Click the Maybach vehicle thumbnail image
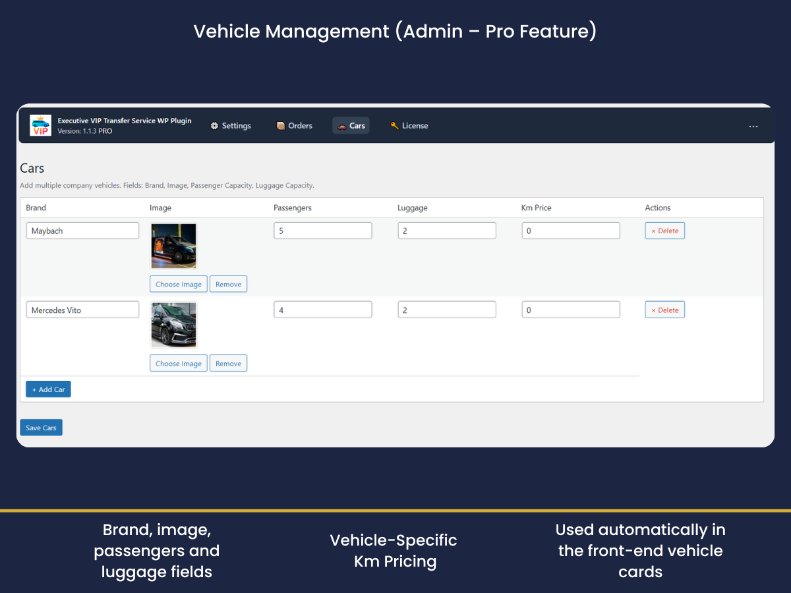Image resolution: width=791 pixels, height=593 pixels. click(173, 246)
